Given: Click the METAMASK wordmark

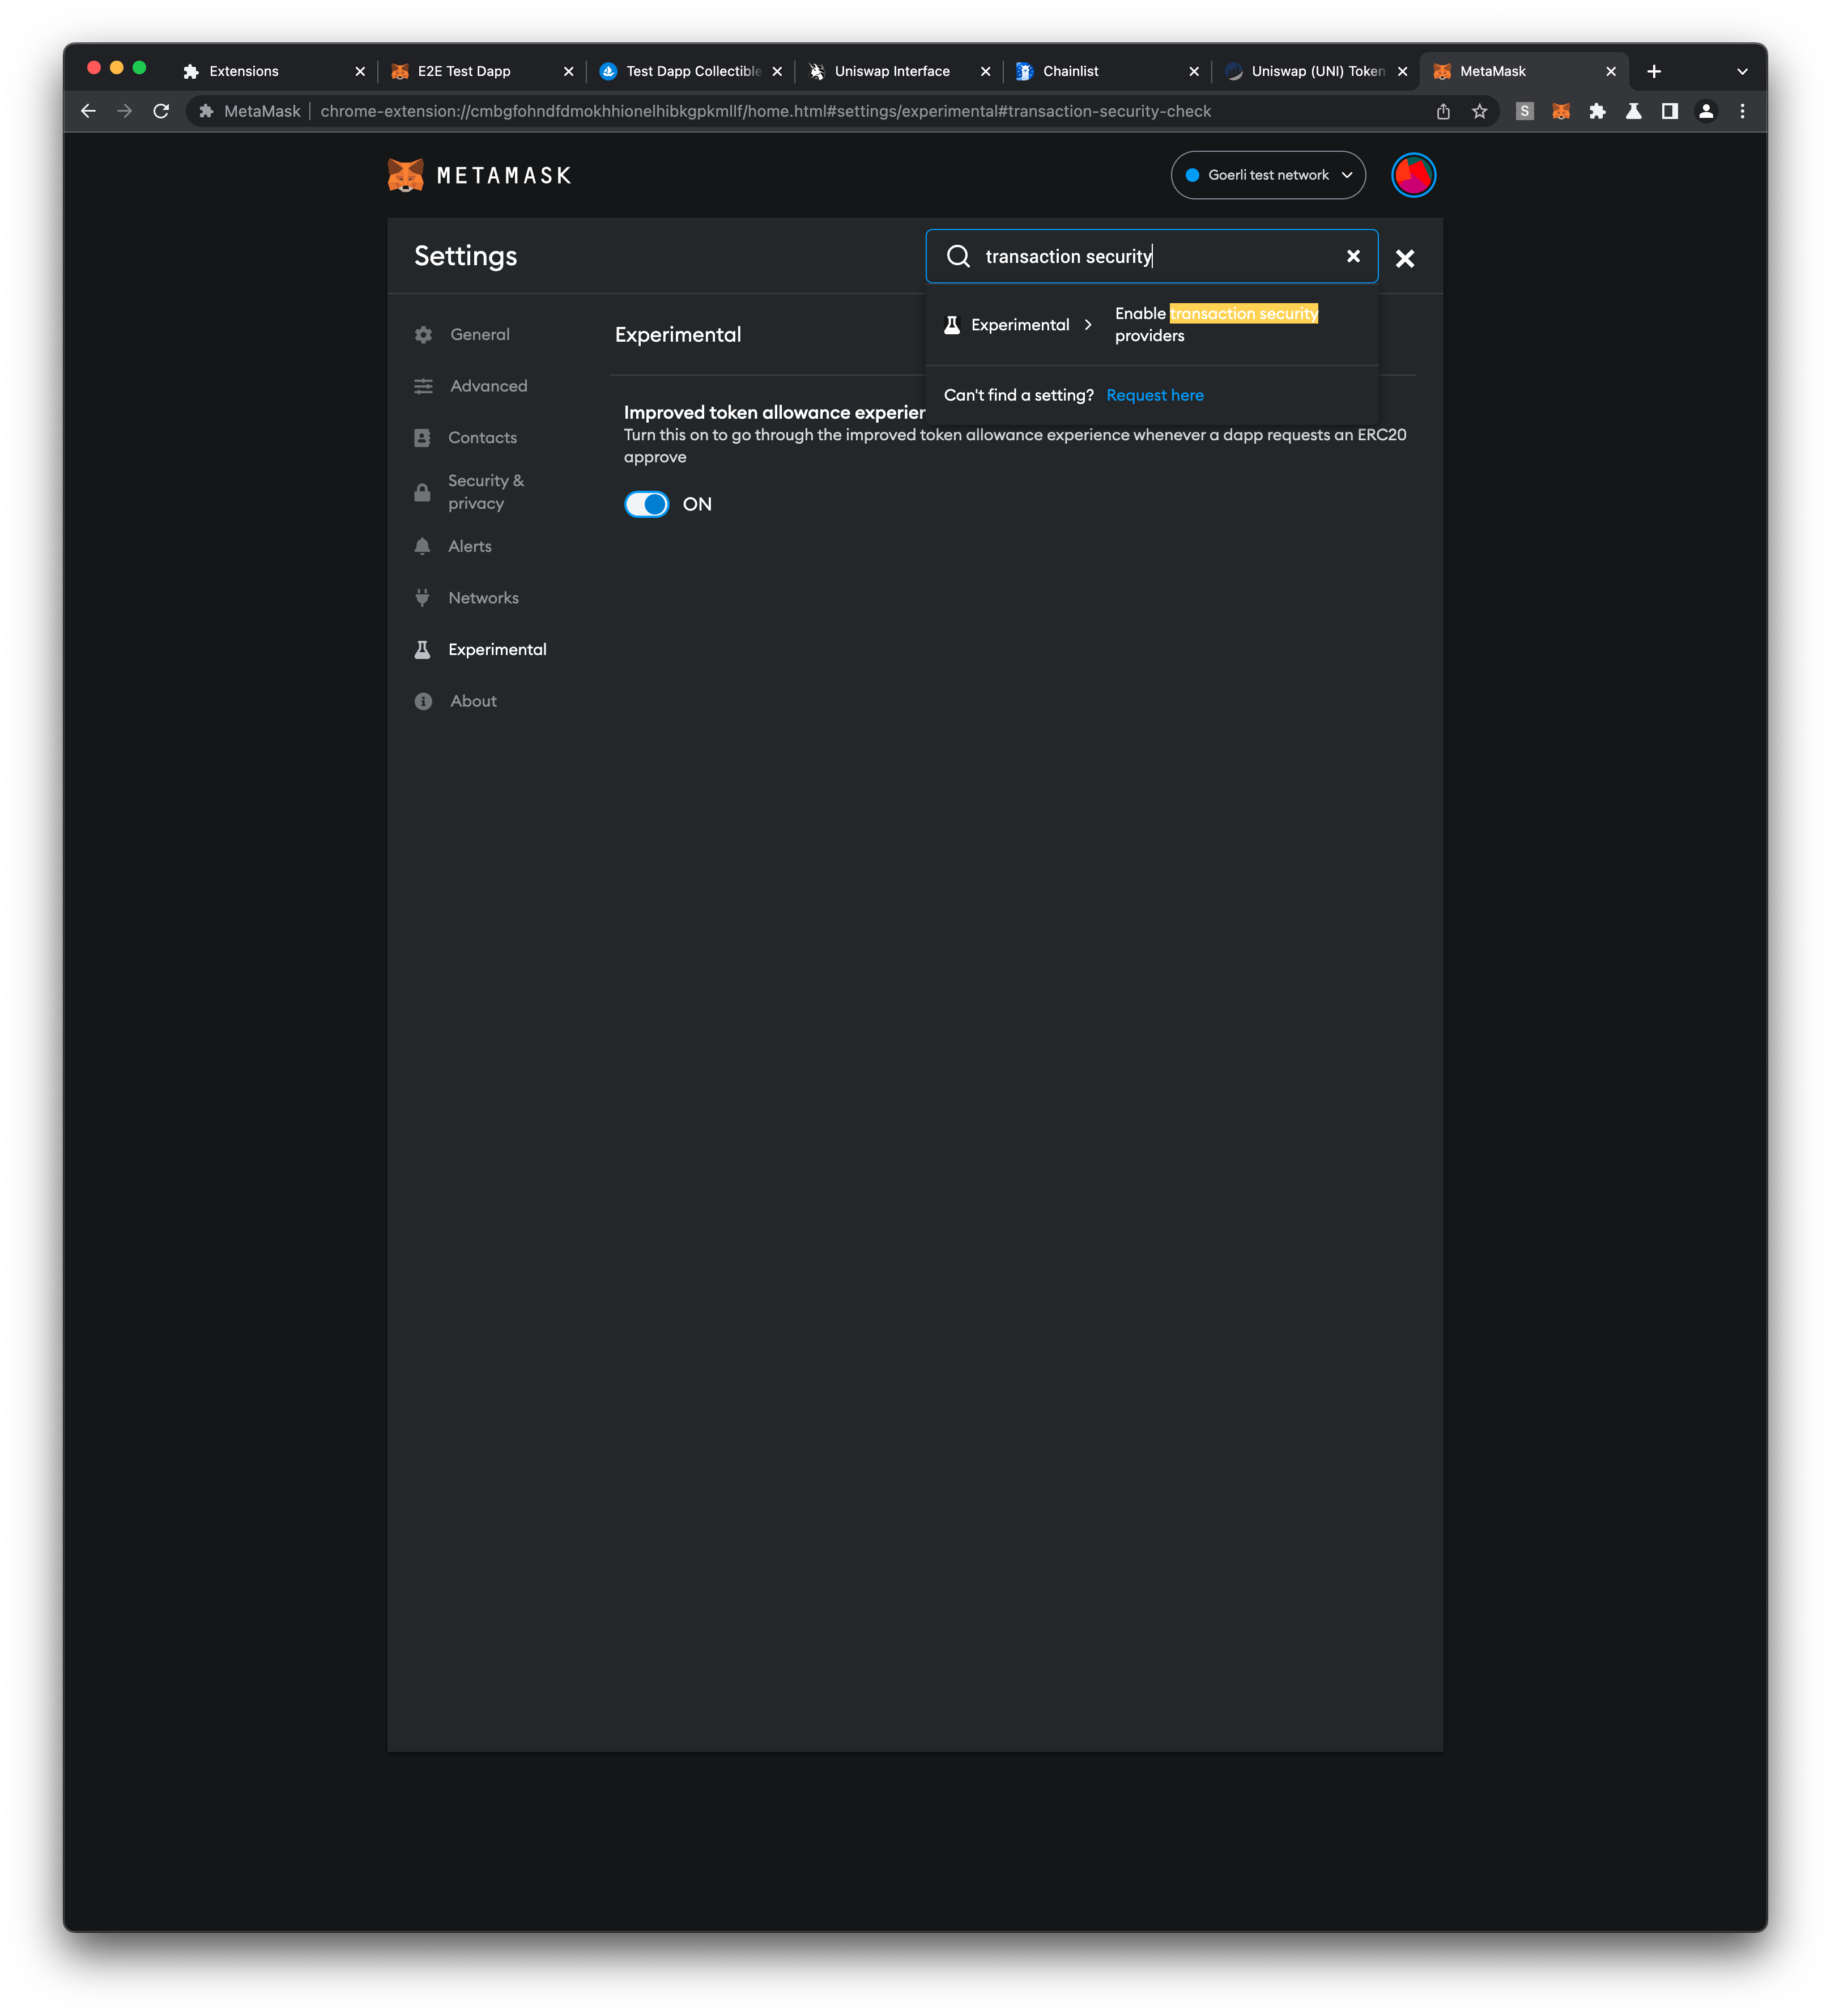Looking at the screenshot, I should click(x=504, y=176).
